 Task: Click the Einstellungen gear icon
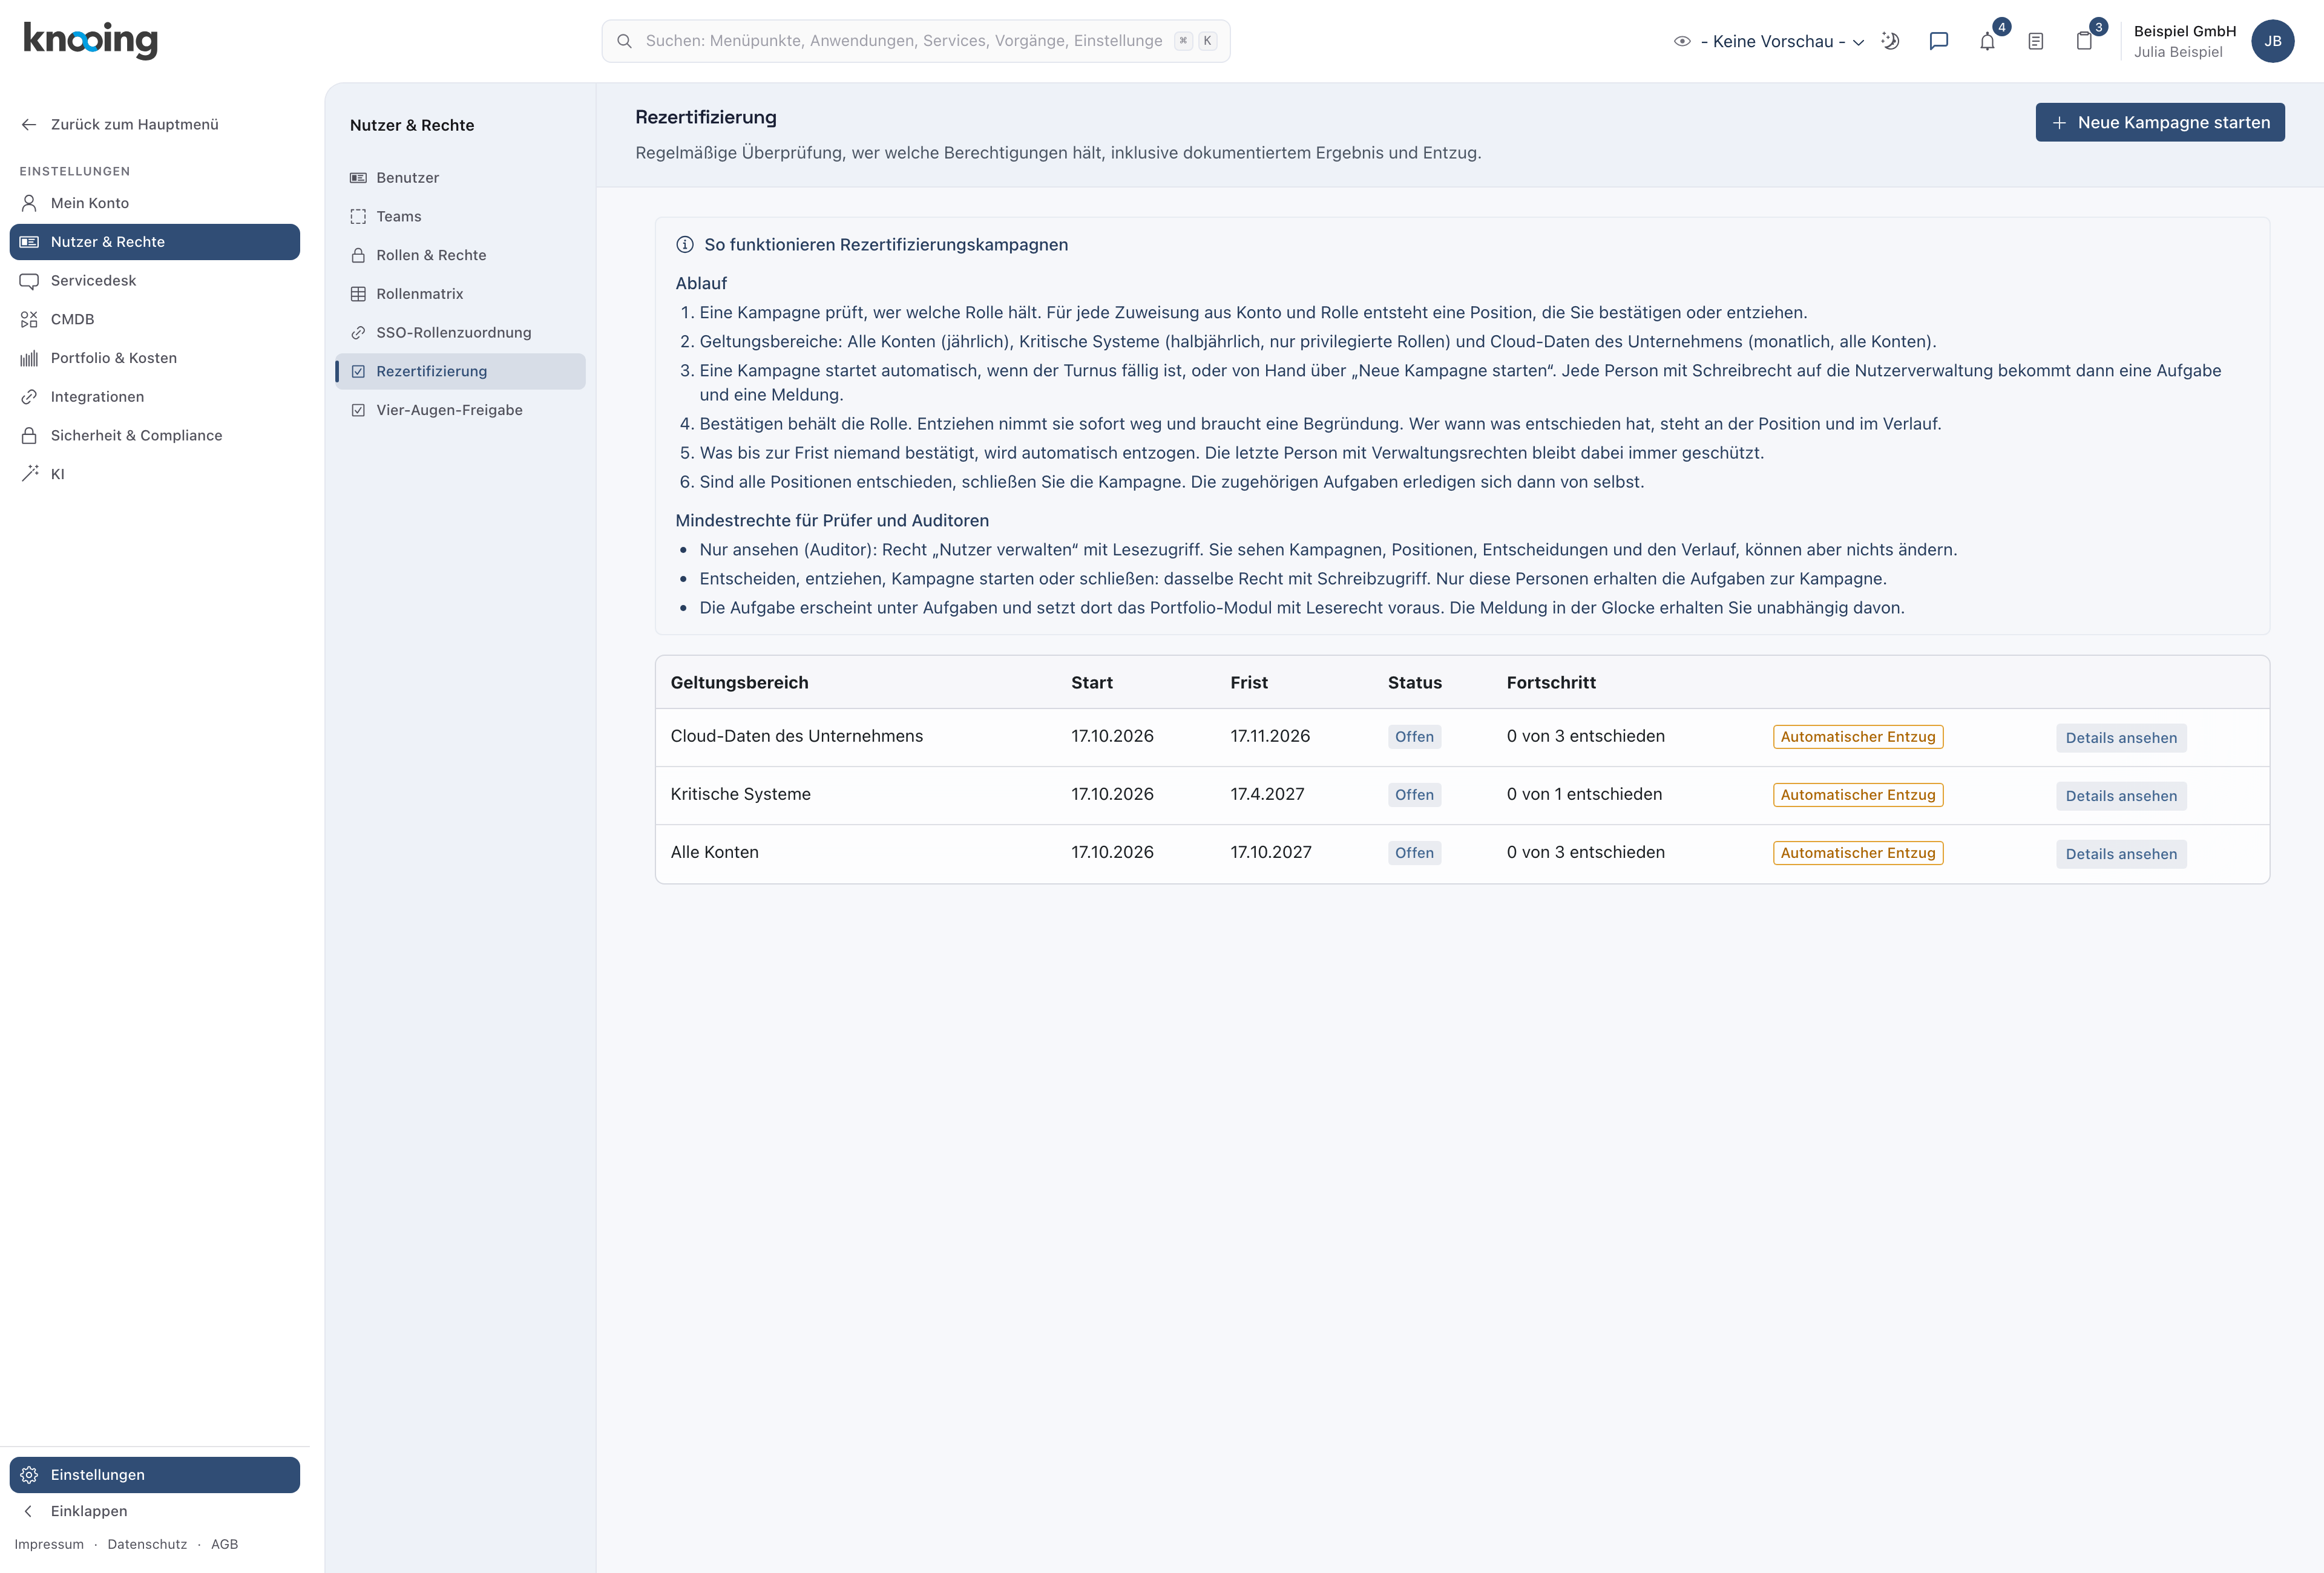[x=29, y=1475]
